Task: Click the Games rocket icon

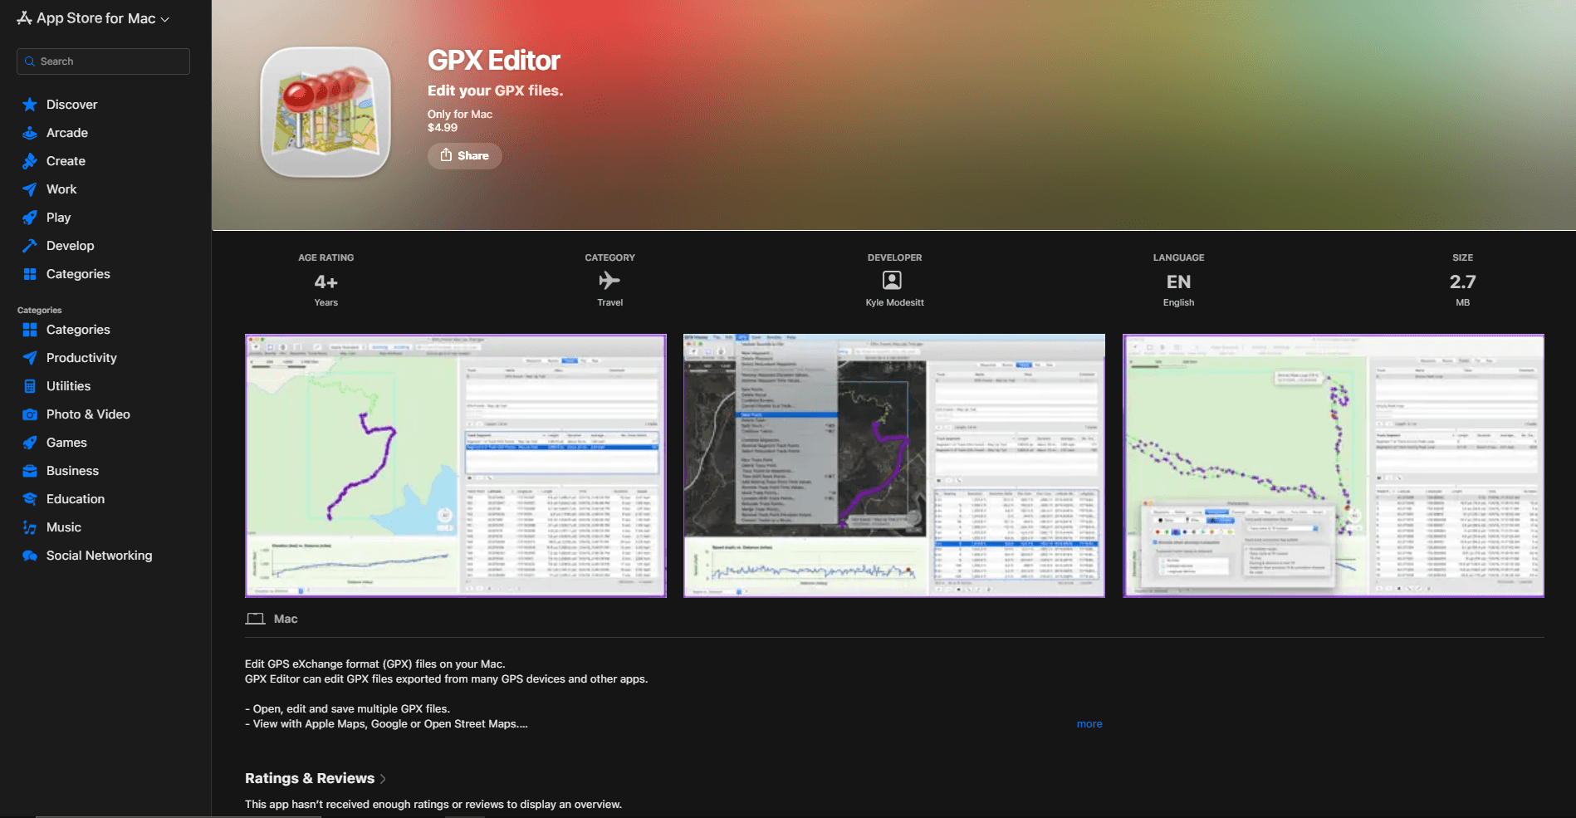Action: 30,443
